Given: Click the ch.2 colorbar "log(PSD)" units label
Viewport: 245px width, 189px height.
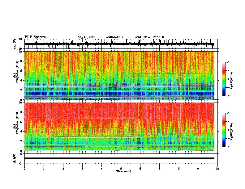Looking at the screenshot, I should point(231,131).
